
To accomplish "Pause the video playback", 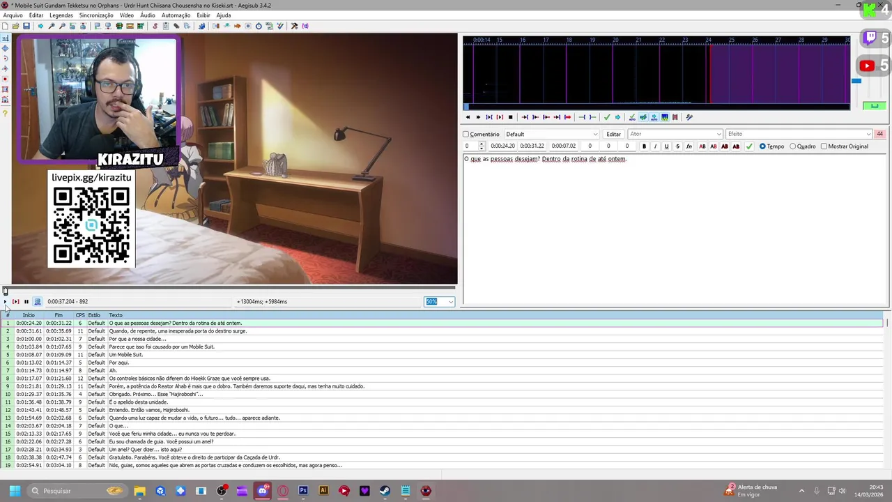I will (26, 301).
